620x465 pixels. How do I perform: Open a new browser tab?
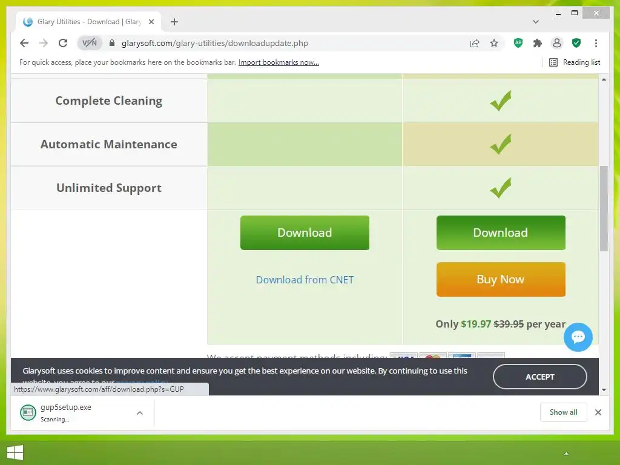point(174,22)
